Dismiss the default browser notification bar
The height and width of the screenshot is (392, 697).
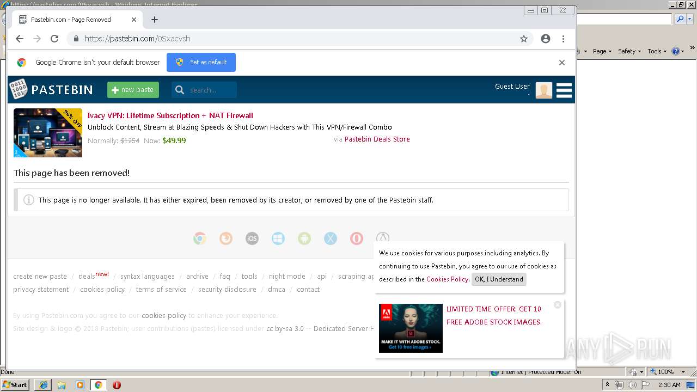[x=562, y=63]
